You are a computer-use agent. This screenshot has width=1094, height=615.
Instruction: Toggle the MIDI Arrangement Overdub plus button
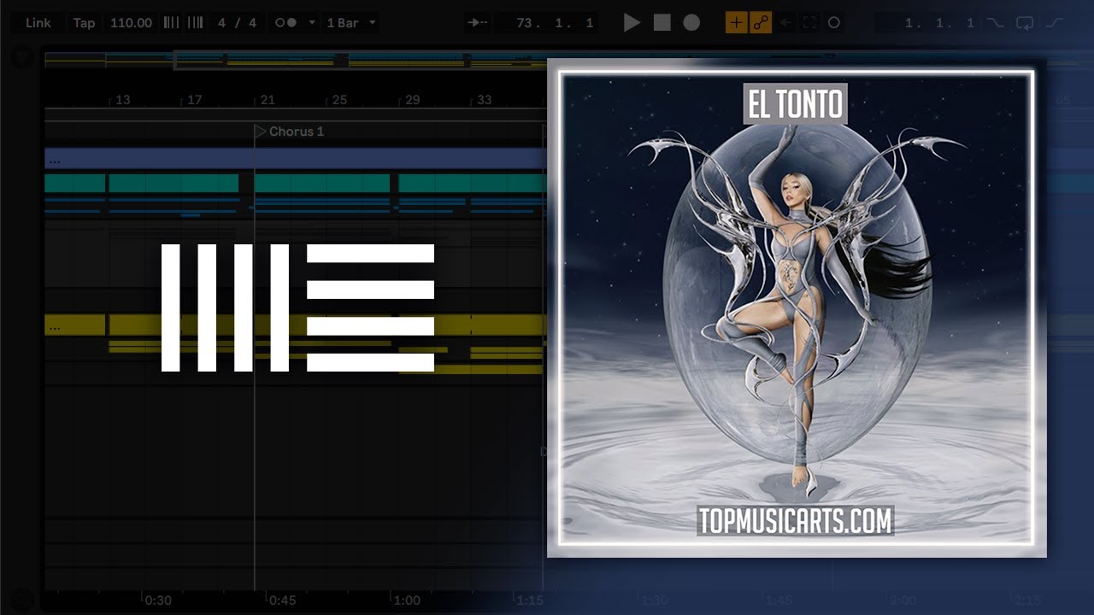735,23
